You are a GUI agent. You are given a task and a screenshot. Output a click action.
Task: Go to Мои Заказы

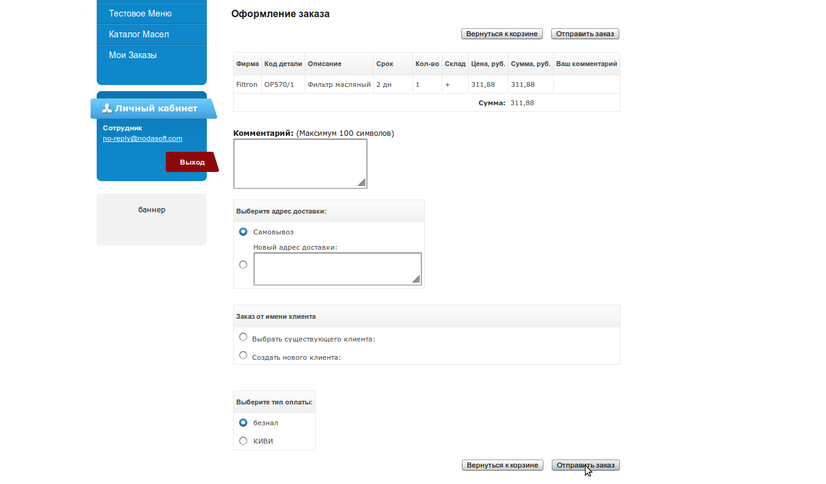click(133, 55)
